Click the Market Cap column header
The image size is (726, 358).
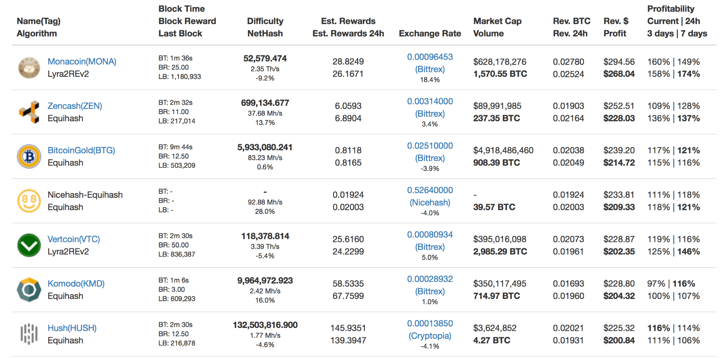[497, 21]
